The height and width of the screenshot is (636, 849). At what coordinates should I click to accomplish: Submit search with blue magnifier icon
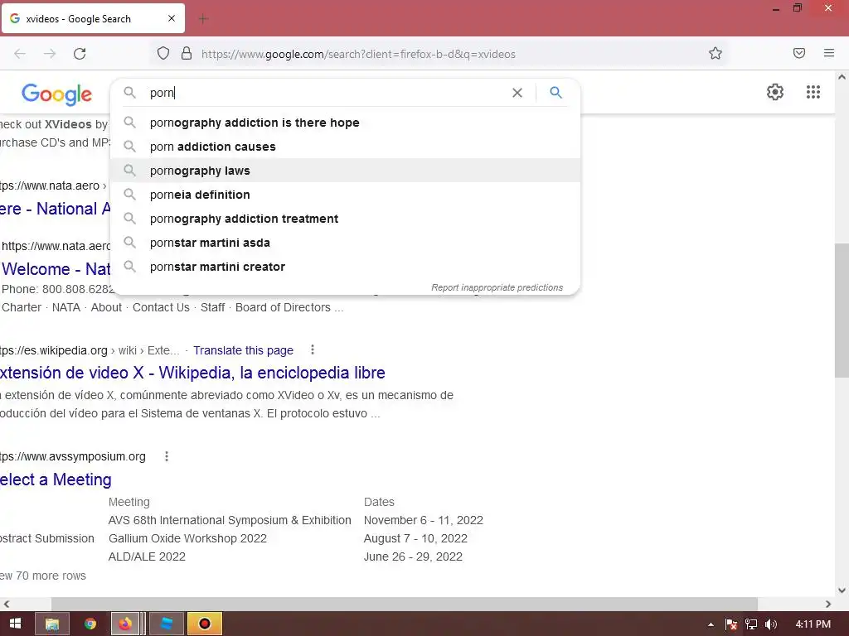pos(555,93)
